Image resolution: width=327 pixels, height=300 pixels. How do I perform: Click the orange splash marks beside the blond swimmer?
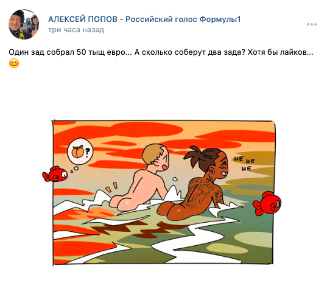click(111, 187)
